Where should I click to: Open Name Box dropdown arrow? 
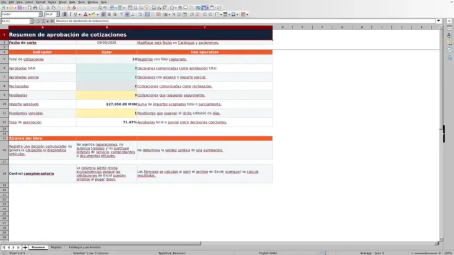pyautogui.click(x=31, y=21)
